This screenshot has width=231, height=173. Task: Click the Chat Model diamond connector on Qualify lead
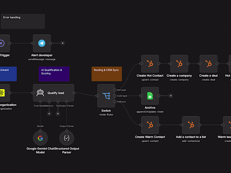coord(40,101)
